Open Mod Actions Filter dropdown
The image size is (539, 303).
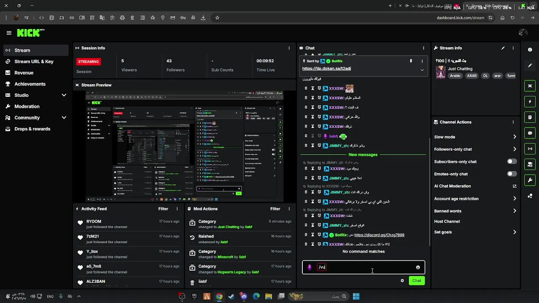click(x=275, y=209)
